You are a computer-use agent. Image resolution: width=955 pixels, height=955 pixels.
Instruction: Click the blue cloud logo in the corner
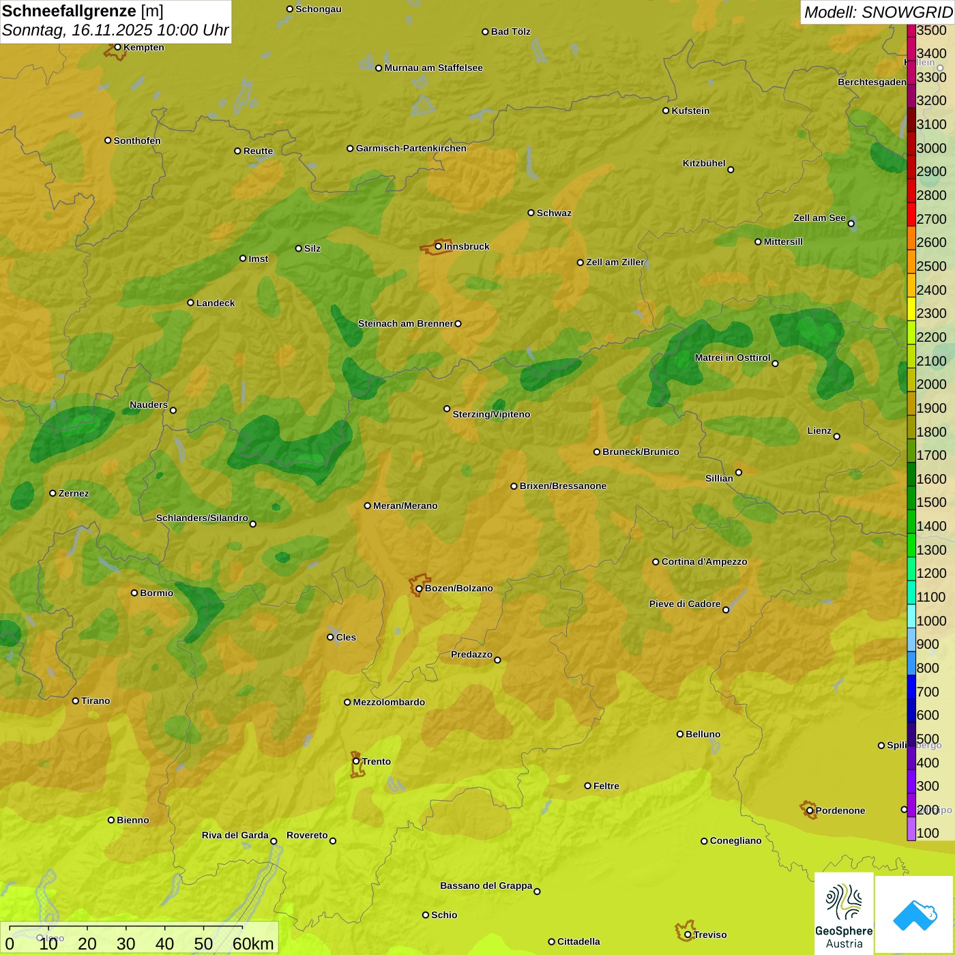915,915
